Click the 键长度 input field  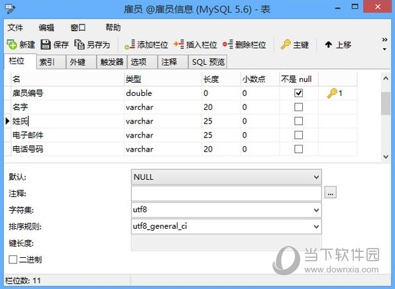[x=226, y=243]
